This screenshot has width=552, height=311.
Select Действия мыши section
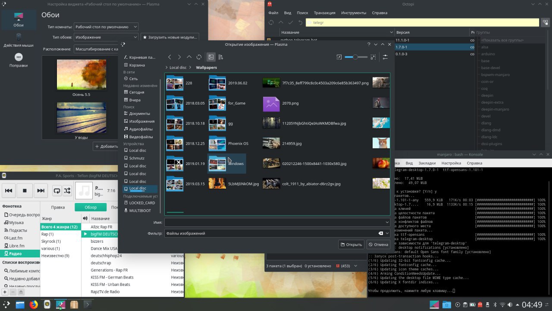(19, 40)
